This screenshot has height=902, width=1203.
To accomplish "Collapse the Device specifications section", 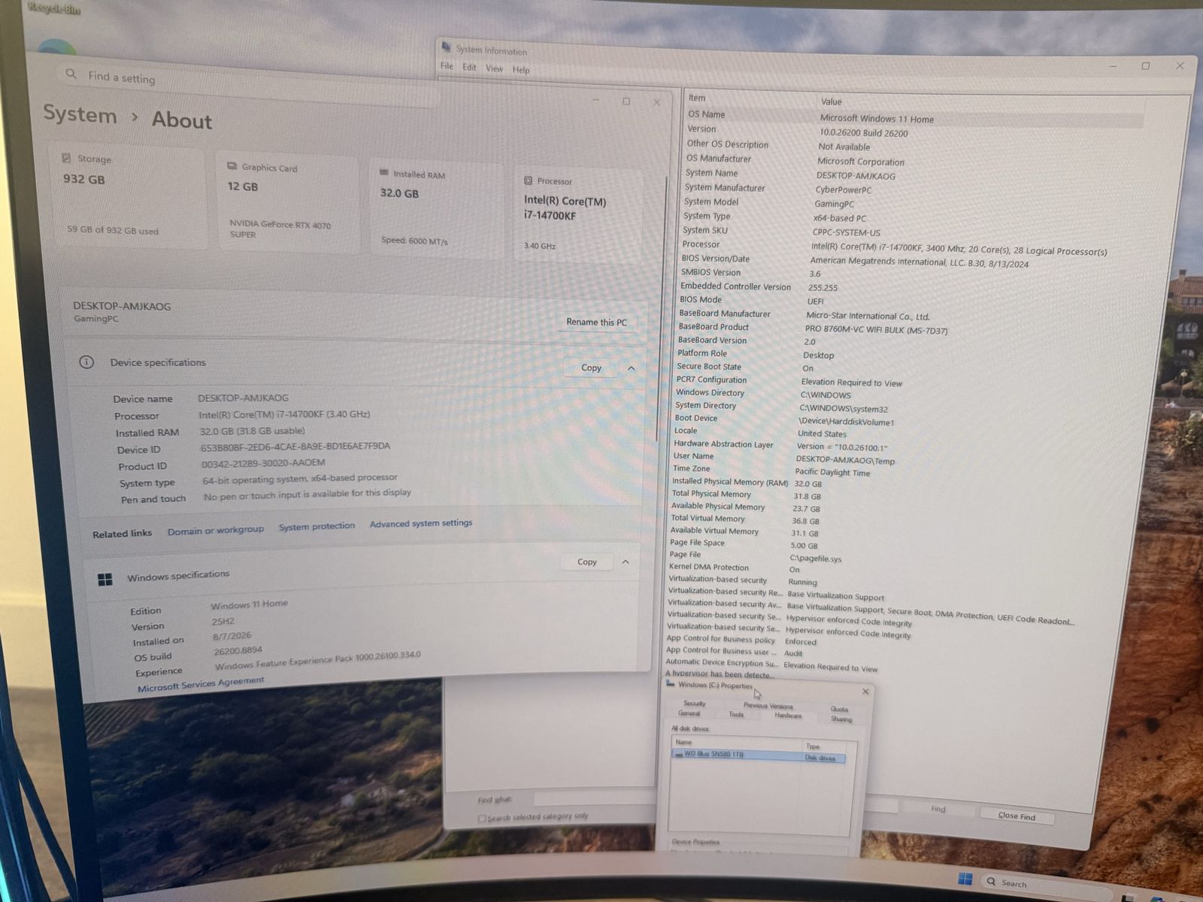I will tap(631, 368).
